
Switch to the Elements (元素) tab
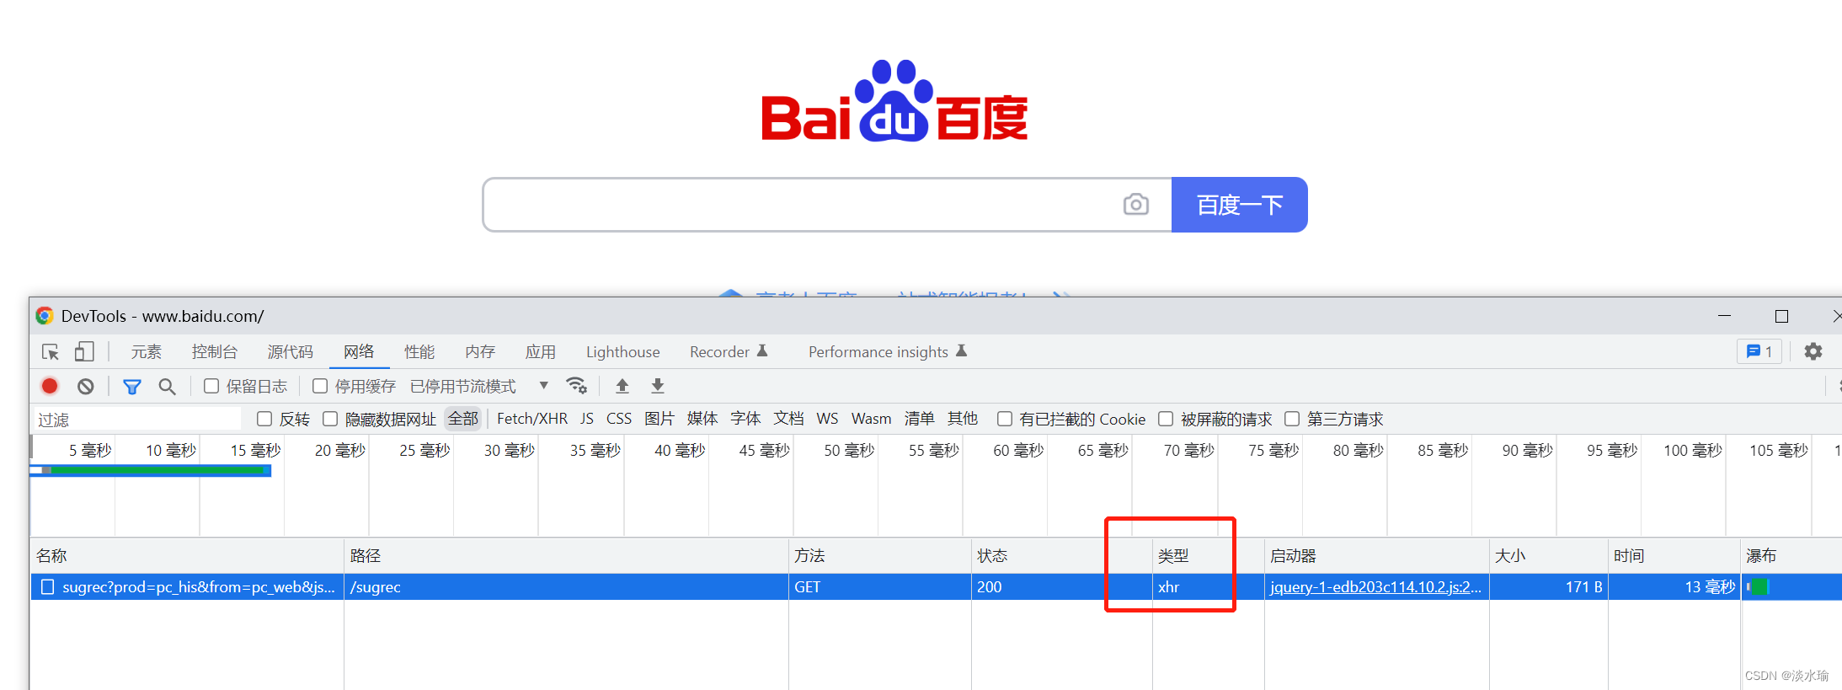146,351
